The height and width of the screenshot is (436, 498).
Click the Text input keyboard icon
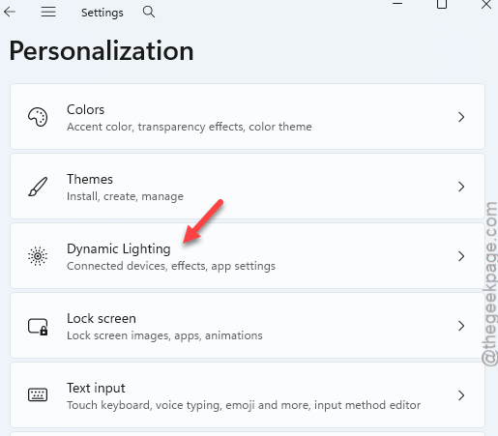(38, 394)
